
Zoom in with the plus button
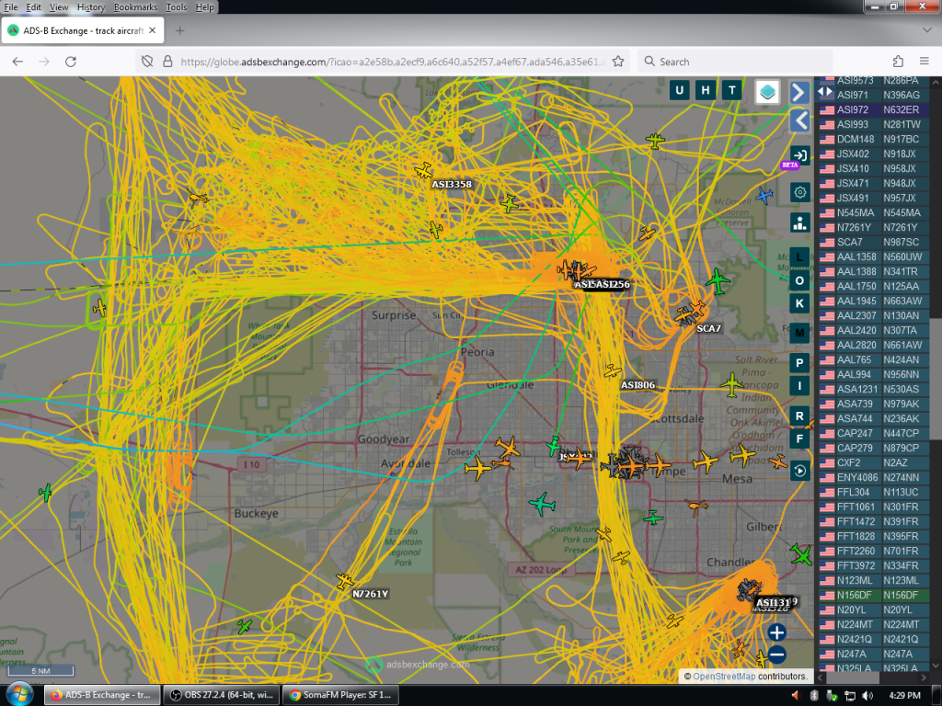tap(776, 632)
